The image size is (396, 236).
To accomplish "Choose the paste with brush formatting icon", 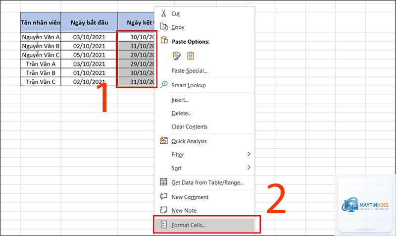I will click(177, 56).
